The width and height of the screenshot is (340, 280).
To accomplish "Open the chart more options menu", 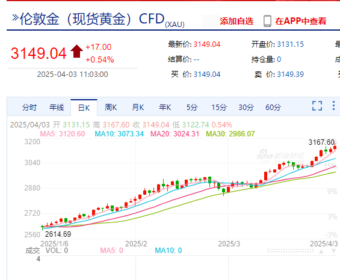I will (333, 106).
